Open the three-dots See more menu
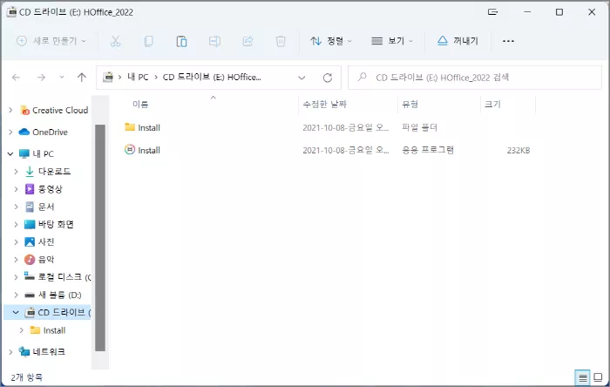610x387 pixels. pos(508,41)
